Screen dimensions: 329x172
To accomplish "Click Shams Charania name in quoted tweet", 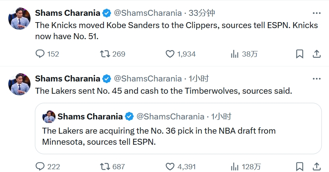I will coord(90,117).
